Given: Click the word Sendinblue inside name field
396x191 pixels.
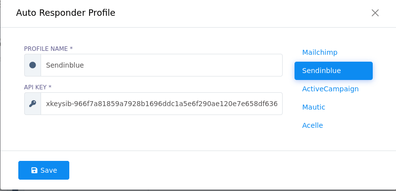Looking at the screenshot, I should pyautogui.click(x=65, y=65).
